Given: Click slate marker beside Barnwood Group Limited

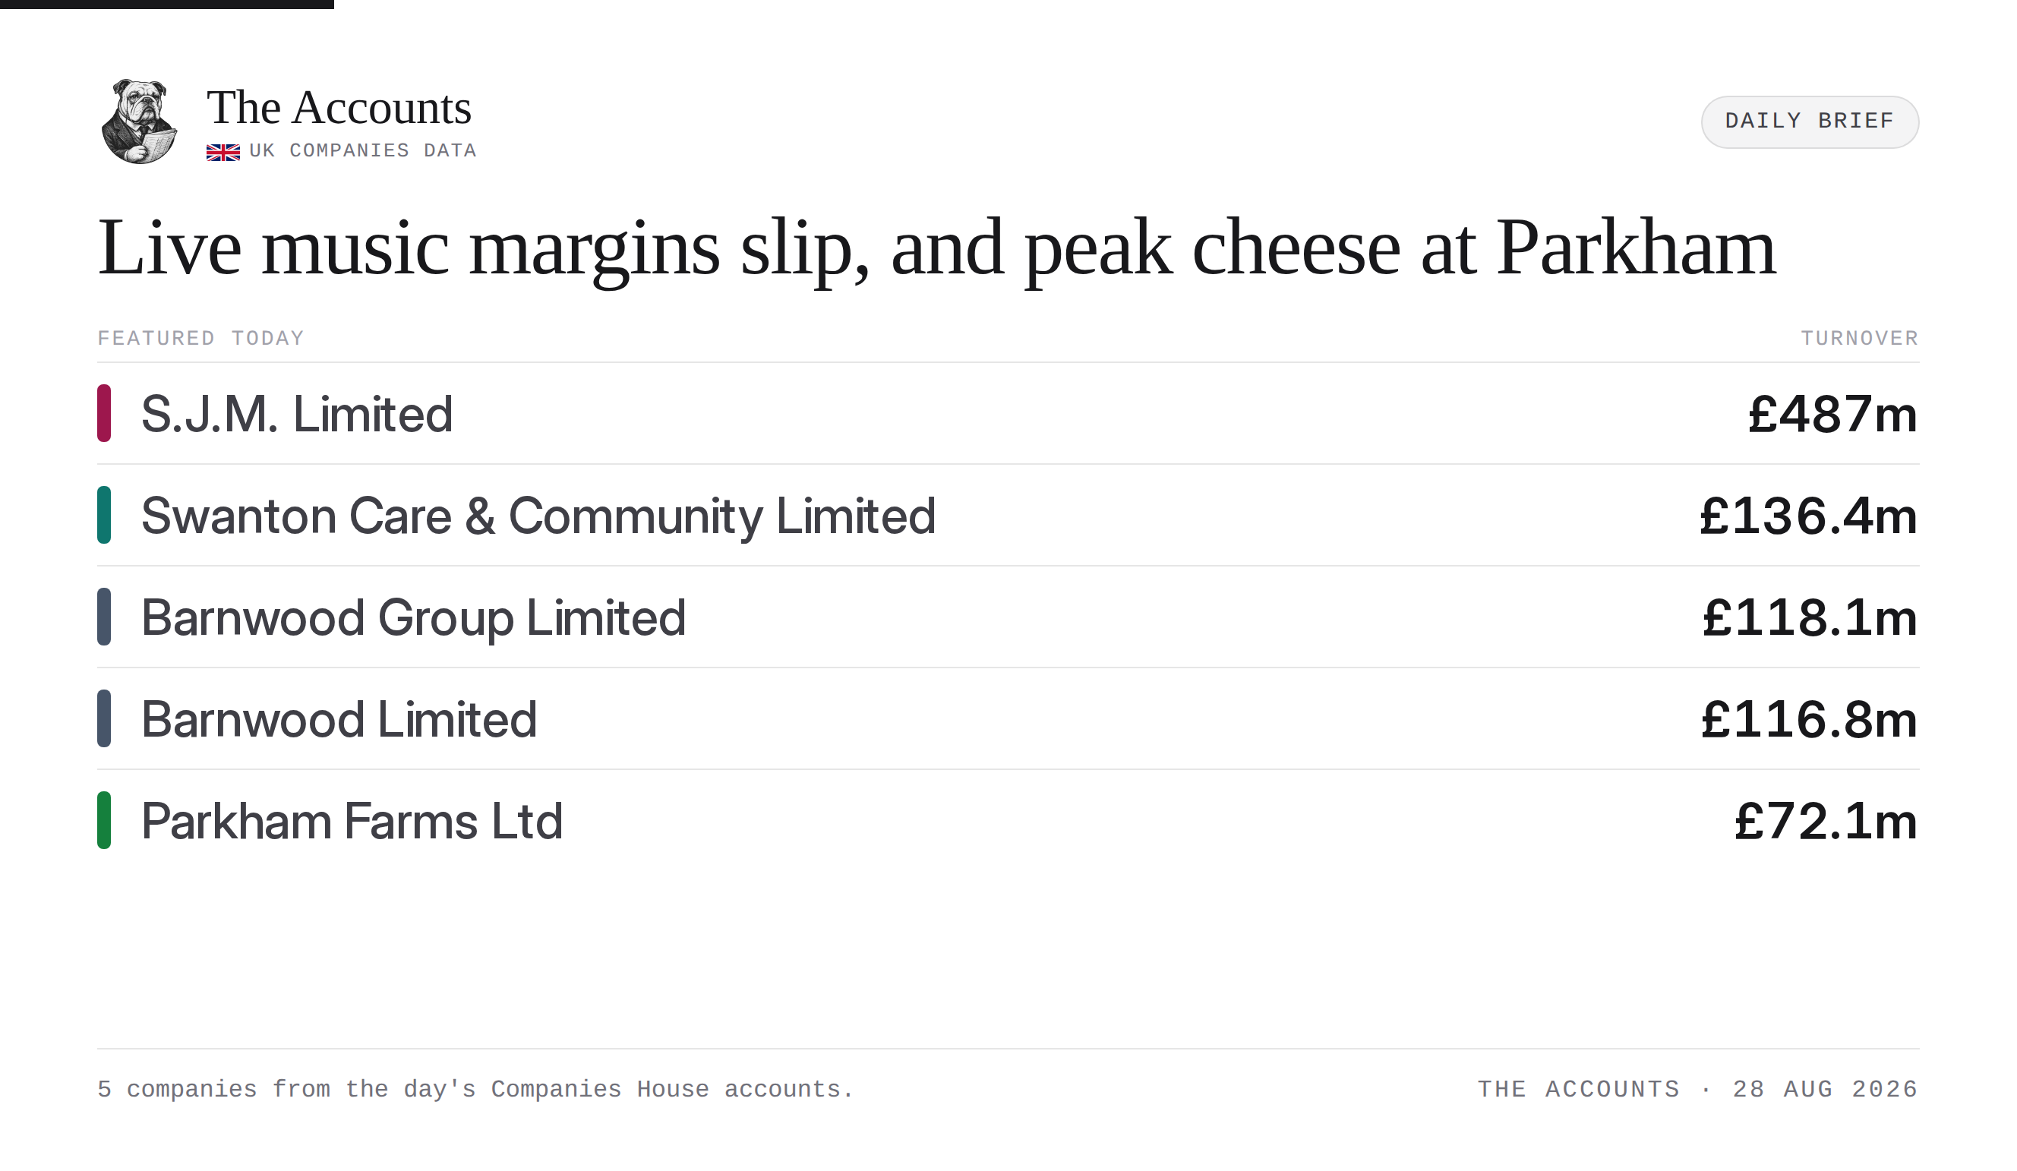Looking at the screenshot, I should [104, 617].
